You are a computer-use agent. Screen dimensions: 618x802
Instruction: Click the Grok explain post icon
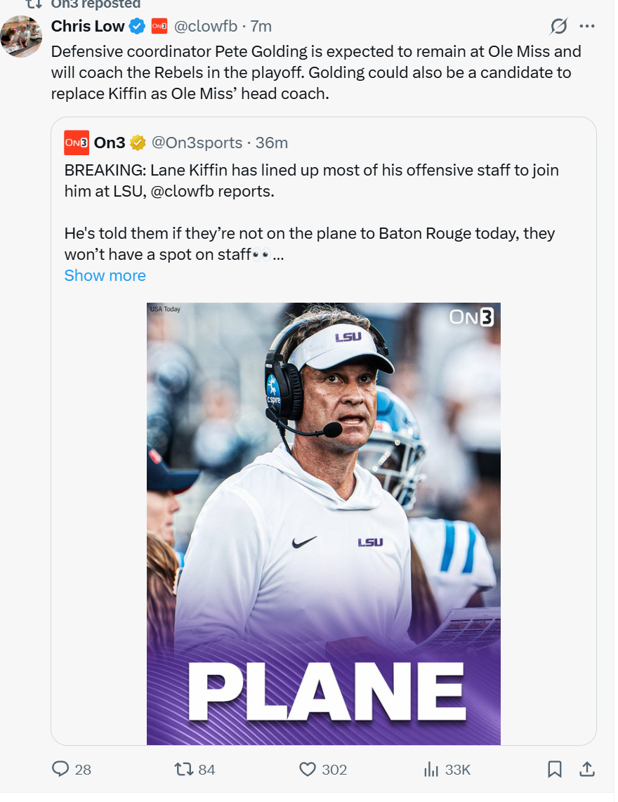pyautogui.click(x=558, y=27)
